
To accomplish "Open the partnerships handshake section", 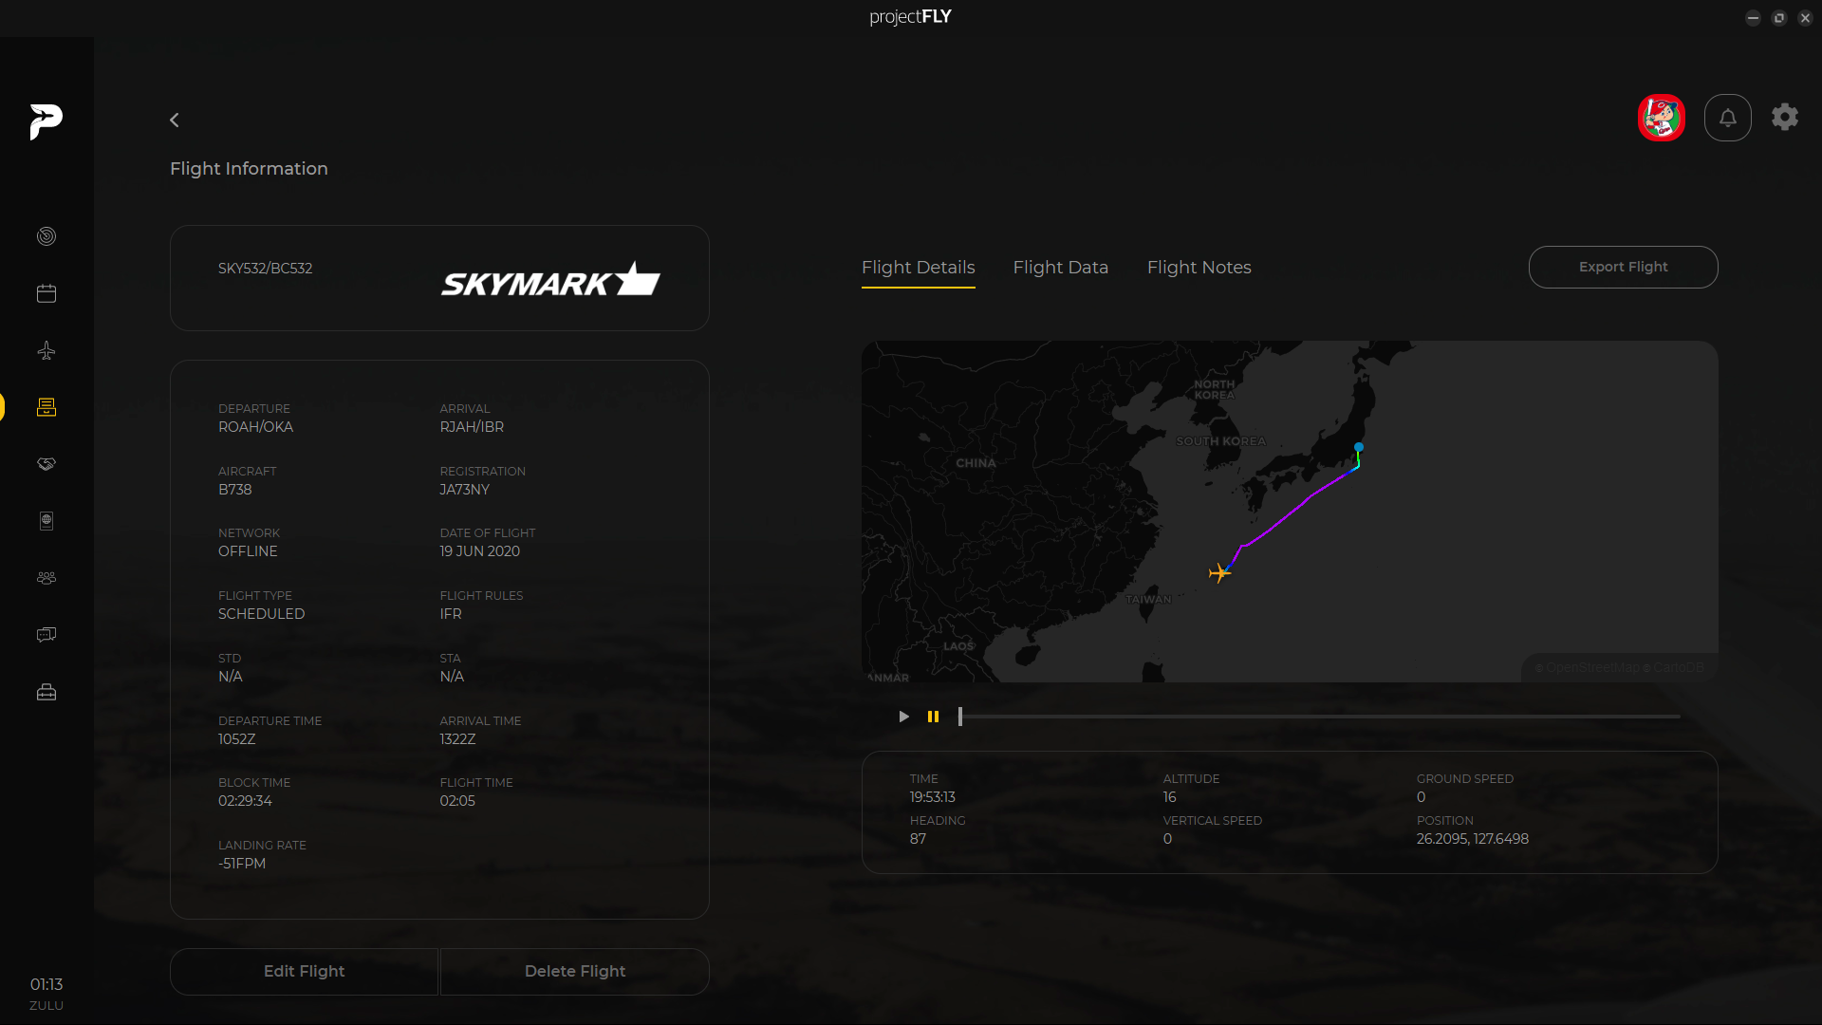I will 46,464.
